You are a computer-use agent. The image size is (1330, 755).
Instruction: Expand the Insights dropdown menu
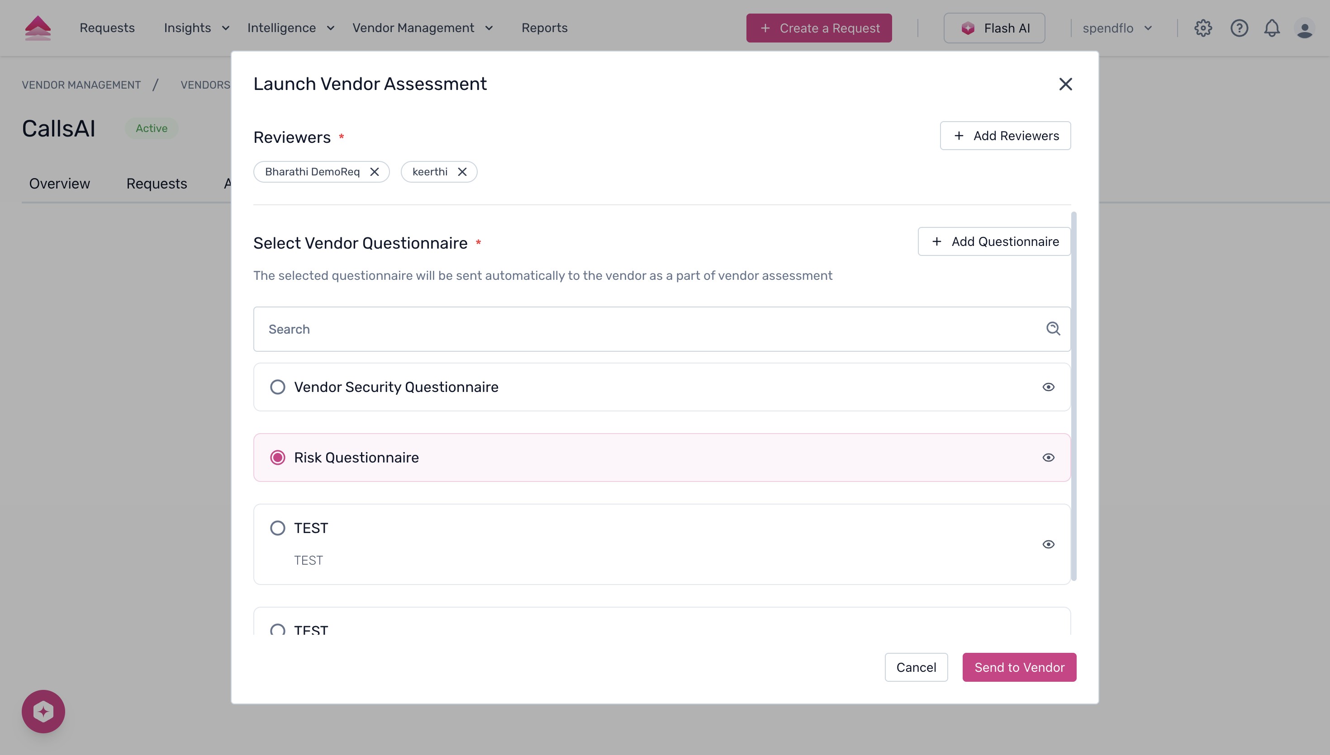195,28
